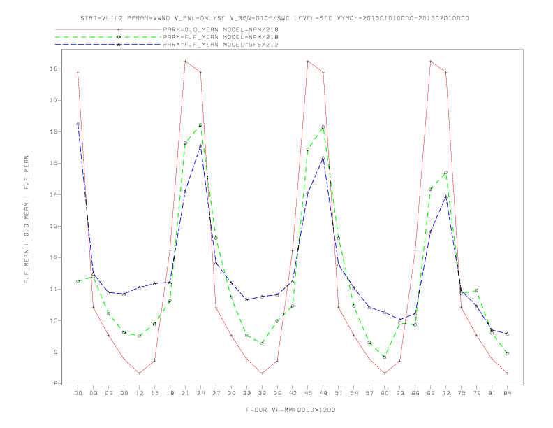Click the chart title starting with STAT=VL1L2
Viewport: 553px width, 428px height.
coord(274,18)
